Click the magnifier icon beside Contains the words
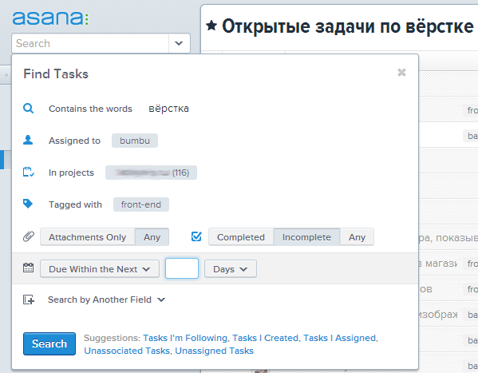This screenshot has height=373, width=478. coord(29,109)
